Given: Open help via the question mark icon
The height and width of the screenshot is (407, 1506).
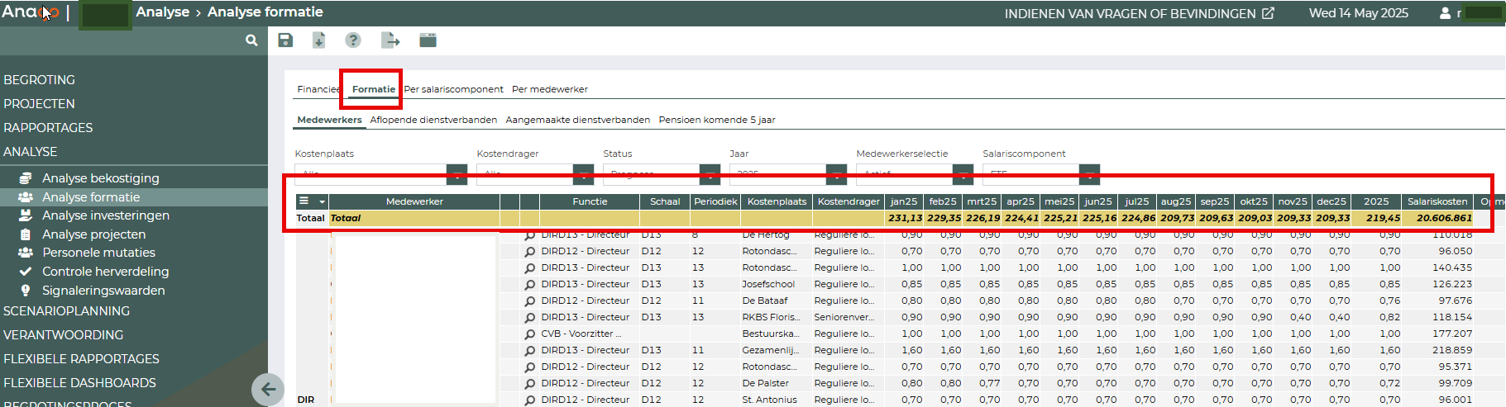Looking at the screenshot, I should coord(353,40).
